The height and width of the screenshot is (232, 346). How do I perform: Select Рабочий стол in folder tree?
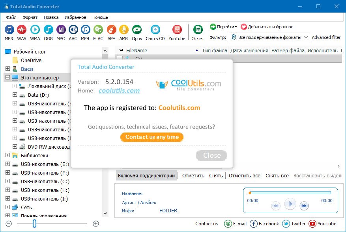point(29,52)
